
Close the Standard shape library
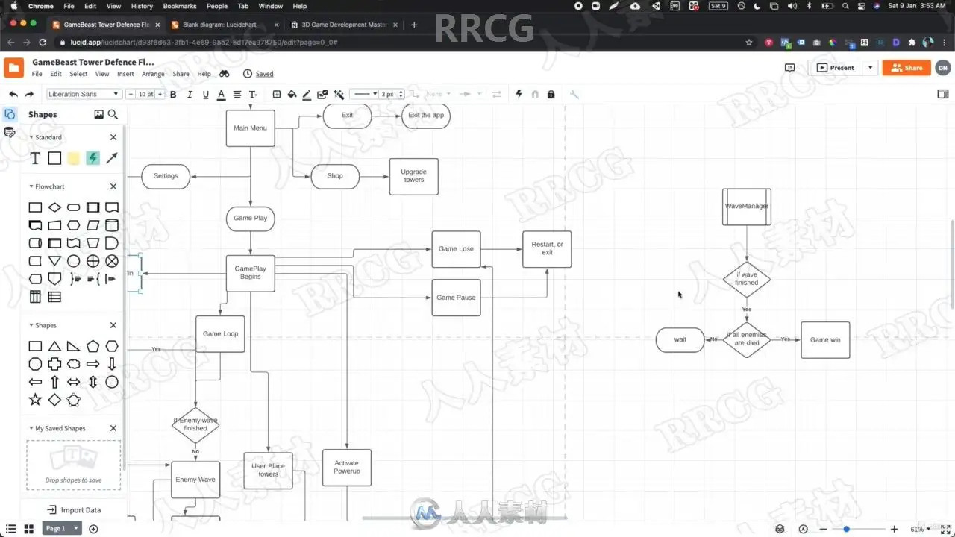point(113,137)
